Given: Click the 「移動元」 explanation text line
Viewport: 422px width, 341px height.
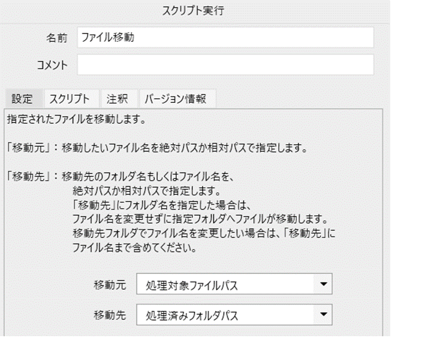Looking at the screenshot, I should click(x=156, y=148).
